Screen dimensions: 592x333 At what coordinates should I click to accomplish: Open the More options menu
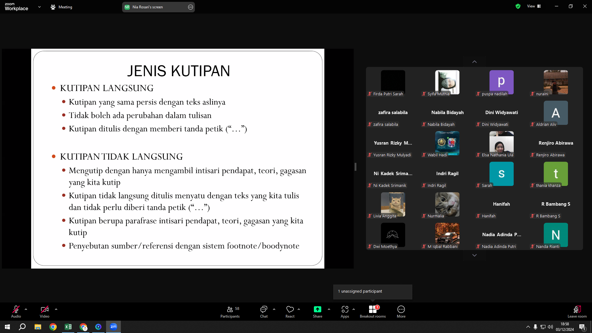pos(401,311)
